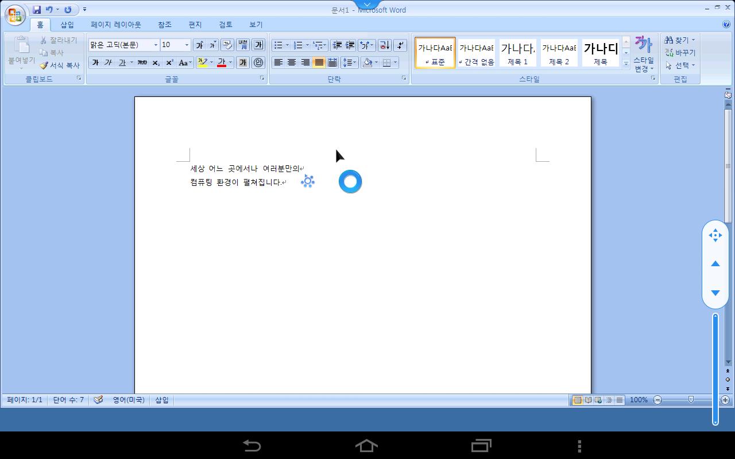Toggle bold formatting

(x=95, y=63)
